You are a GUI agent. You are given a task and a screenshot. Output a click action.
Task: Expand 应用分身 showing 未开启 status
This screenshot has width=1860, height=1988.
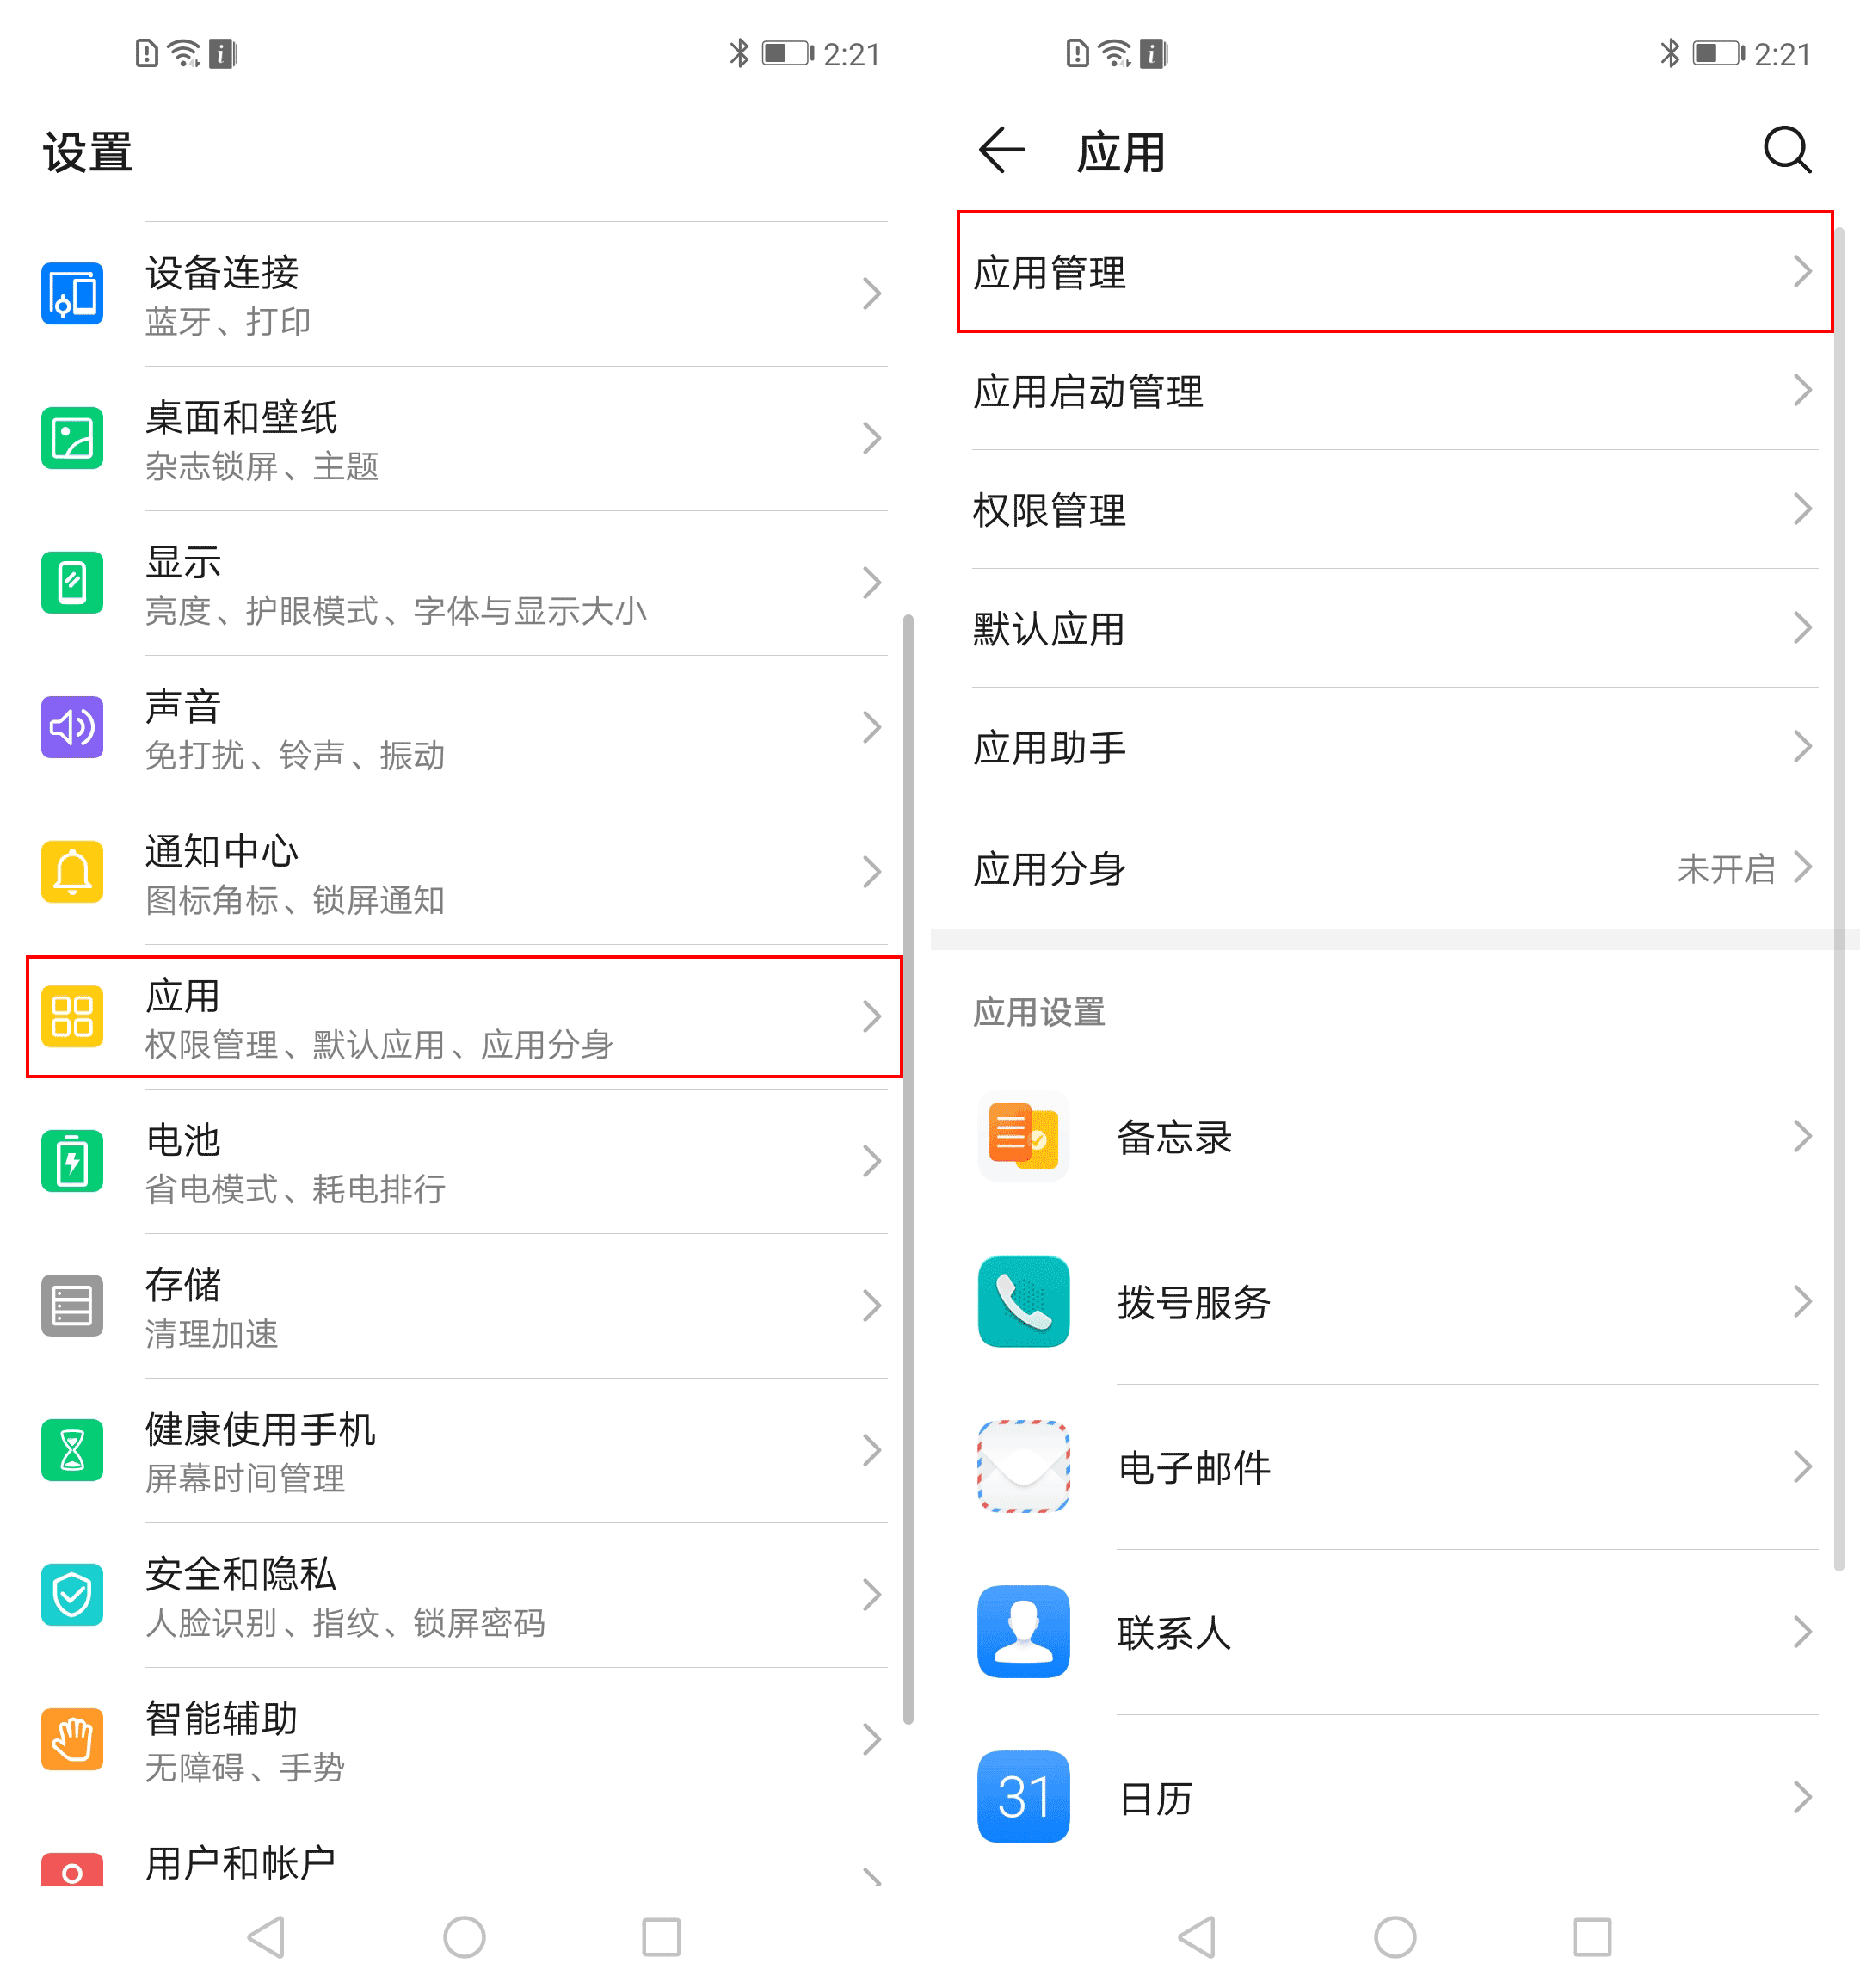[x=1395, y=868]
